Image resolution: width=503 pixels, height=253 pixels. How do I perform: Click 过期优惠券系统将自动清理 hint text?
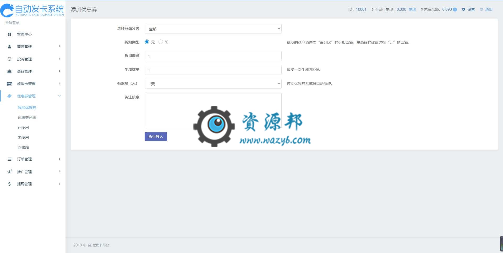pyautogui.click(x=310, y=83)
